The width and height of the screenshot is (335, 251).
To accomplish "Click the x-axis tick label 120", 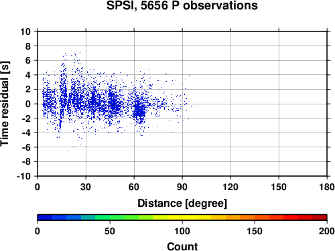I will (x=230, y=187).
